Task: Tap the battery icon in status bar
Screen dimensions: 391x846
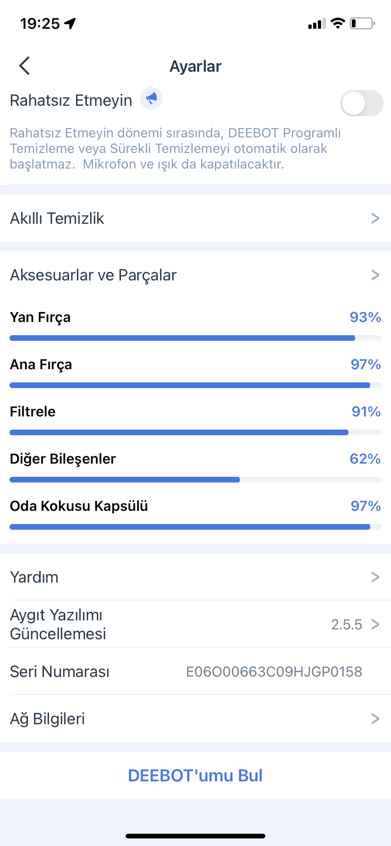Action: [x=362, y=23]
